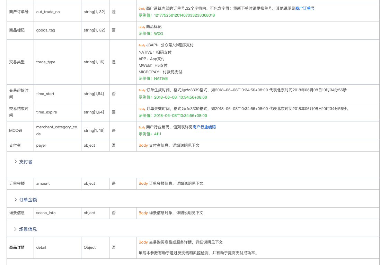Click the 订单生成时间 description text
The image size is (380, 265).
[x=247, y=90]
